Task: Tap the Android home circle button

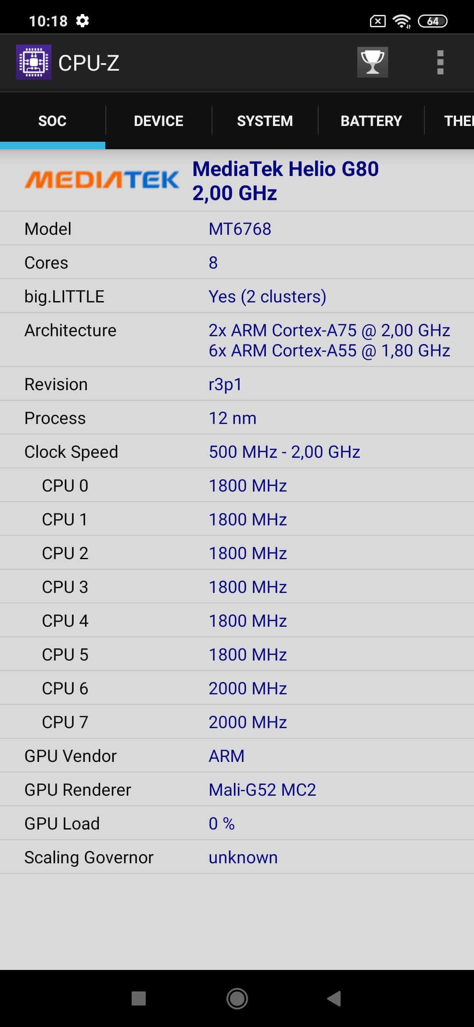Action: (237, 998)
